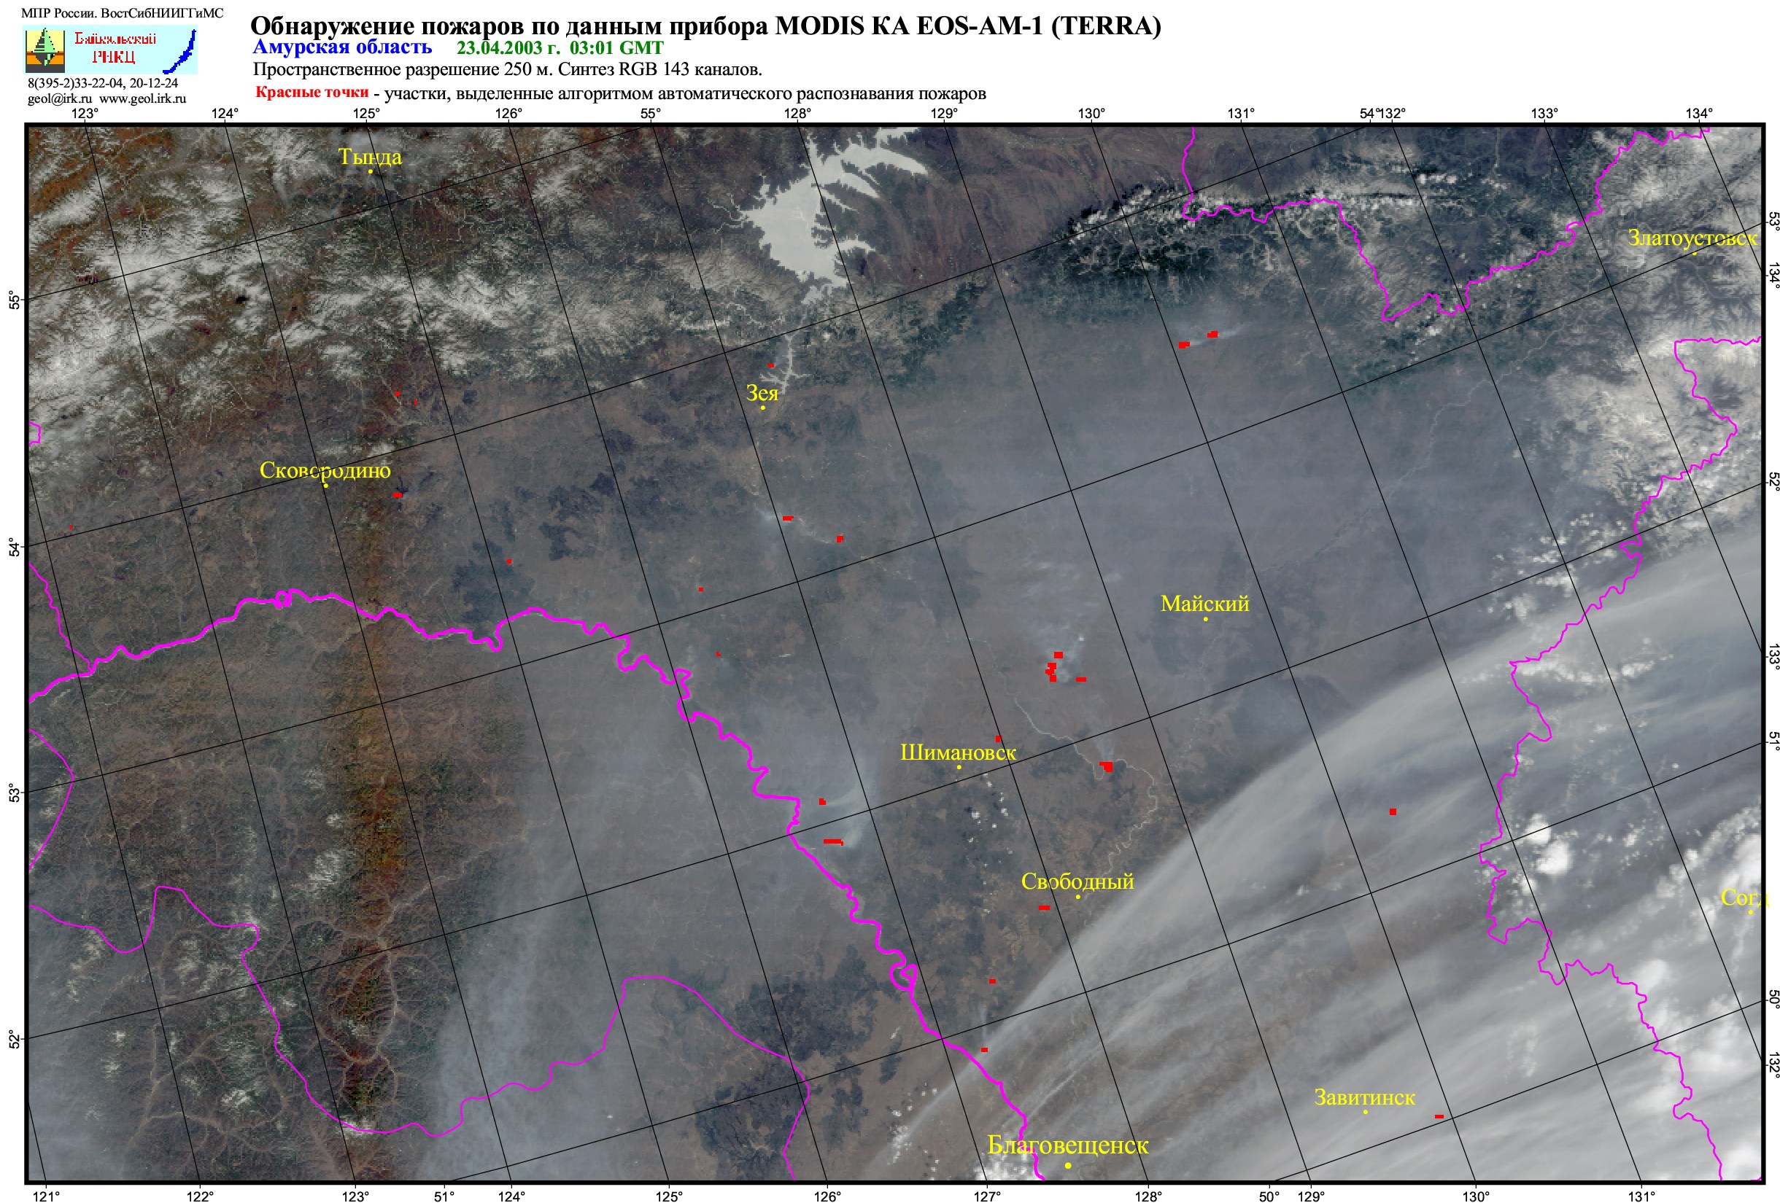This screenshot has width=1780, height=1203.
Task: Click phone number '8(395-2)33-22-04, 20-12-24'
Action: pyautogui.click(x=103, y=82)
